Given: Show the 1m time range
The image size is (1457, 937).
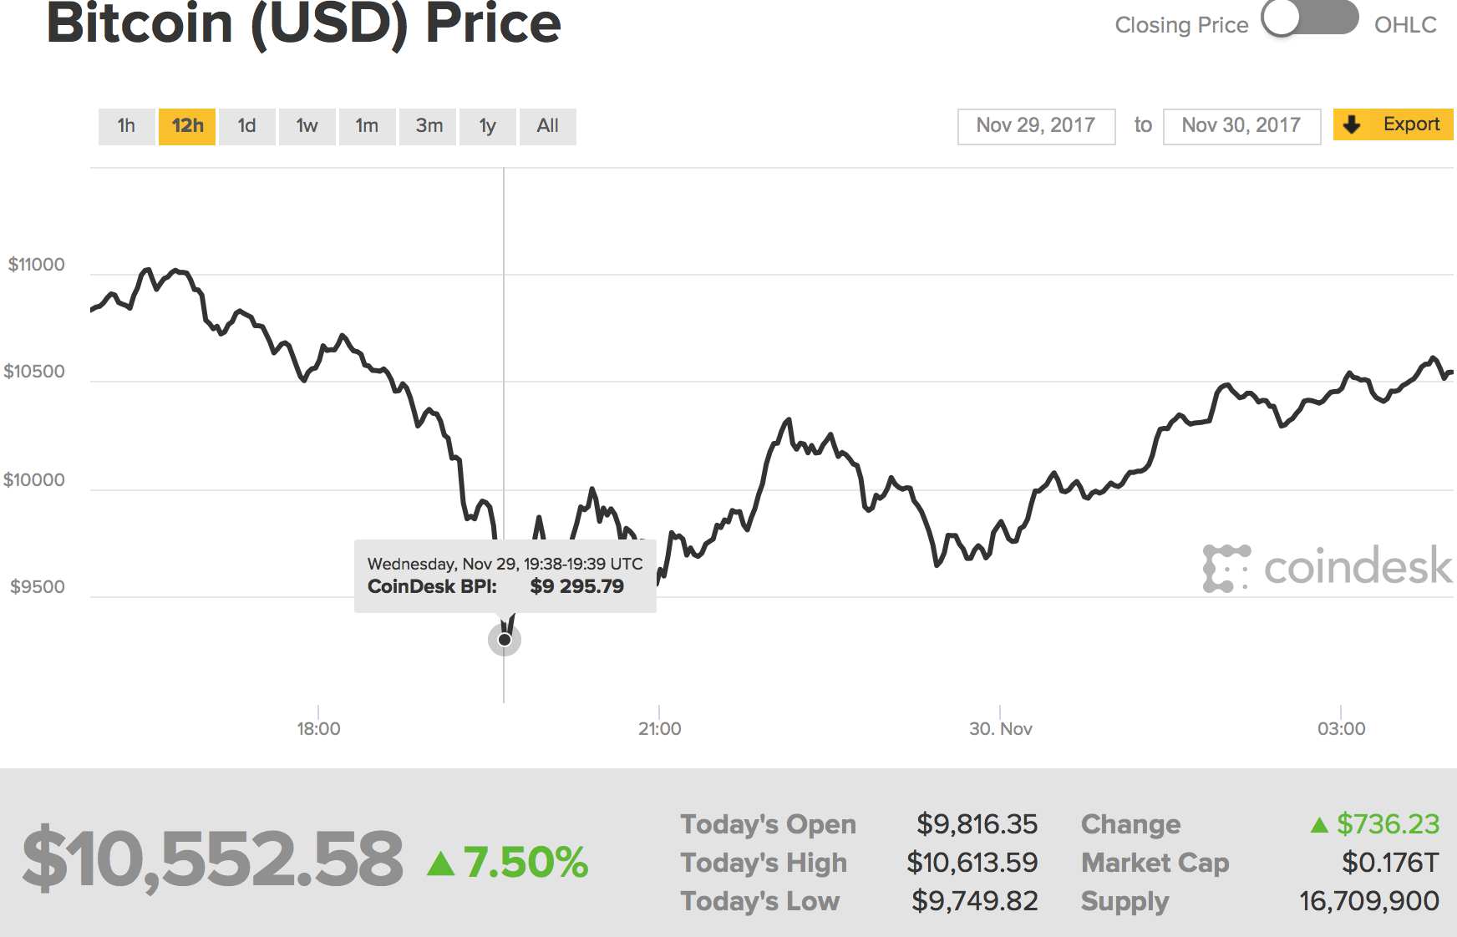Looking at the screenshot, I should tap(367, 126).
